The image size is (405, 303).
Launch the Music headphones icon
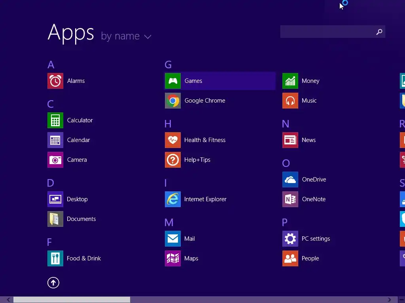point(290,101)
